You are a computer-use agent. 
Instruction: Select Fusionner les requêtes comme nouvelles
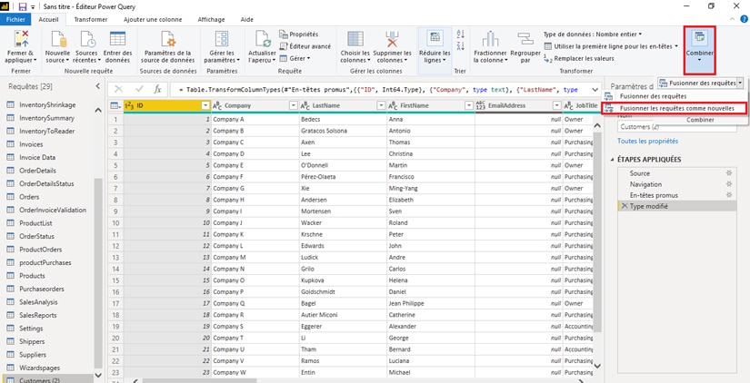676,108
